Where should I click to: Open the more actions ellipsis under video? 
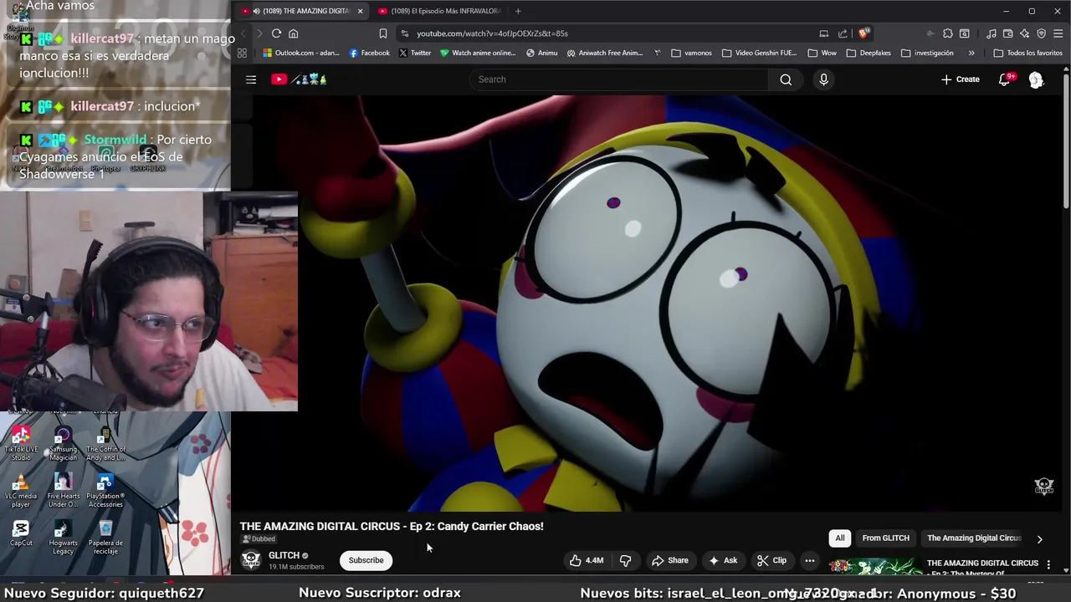(809, 560)
